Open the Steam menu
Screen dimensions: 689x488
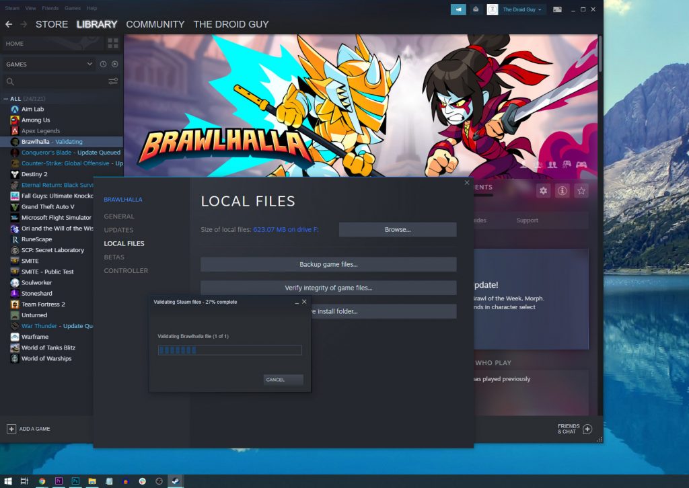(x=12, y=8)
